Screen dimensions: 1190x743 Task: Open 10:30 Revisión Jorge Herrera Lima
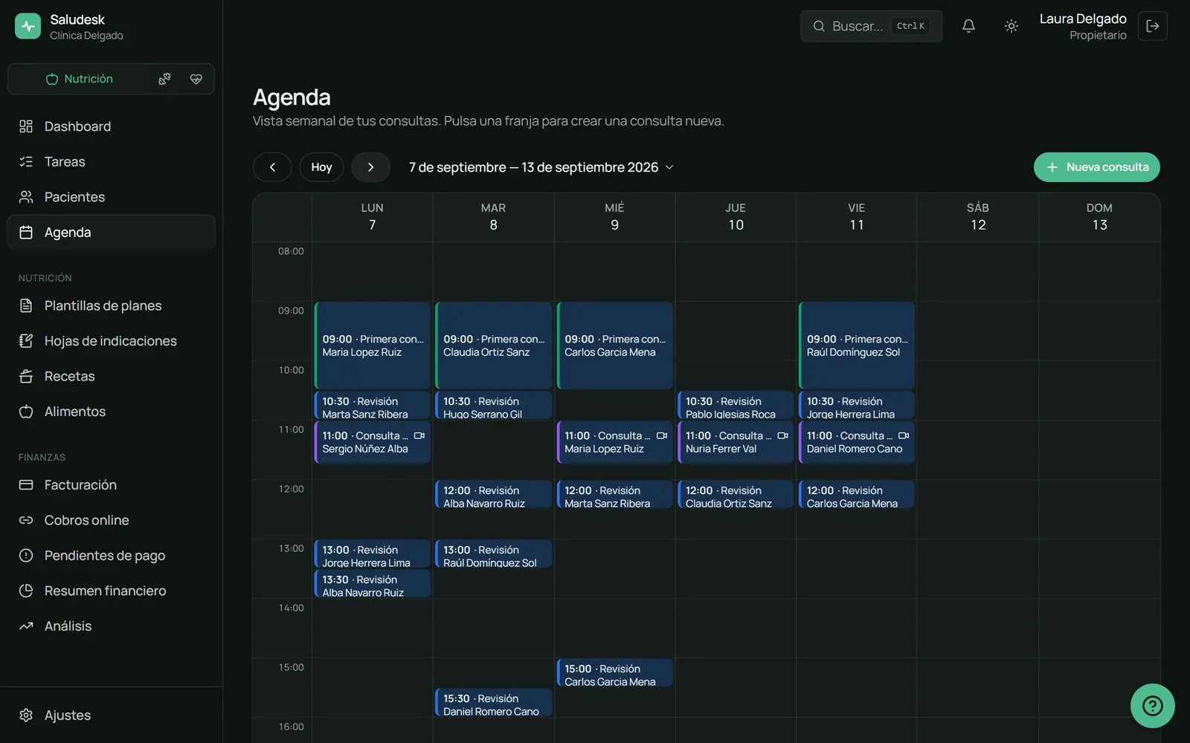click(x=857, y=406)
